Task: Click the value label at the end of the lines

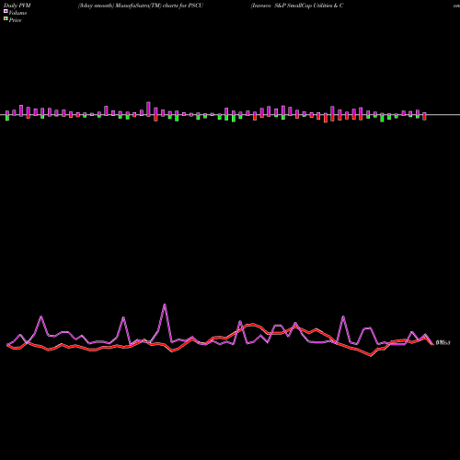Action: click(x=443, y=342)
